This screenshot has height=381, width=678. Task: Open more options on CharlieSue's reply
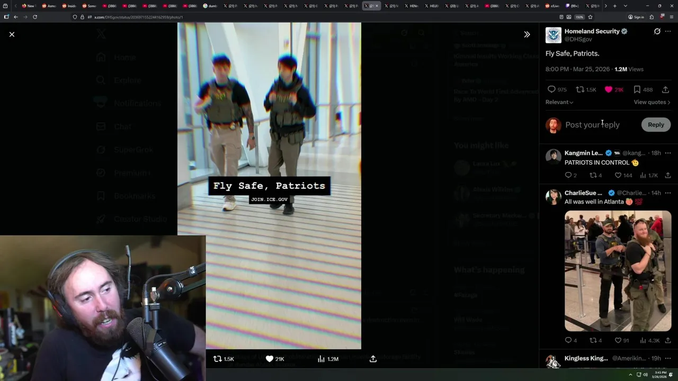pos(668,193)
